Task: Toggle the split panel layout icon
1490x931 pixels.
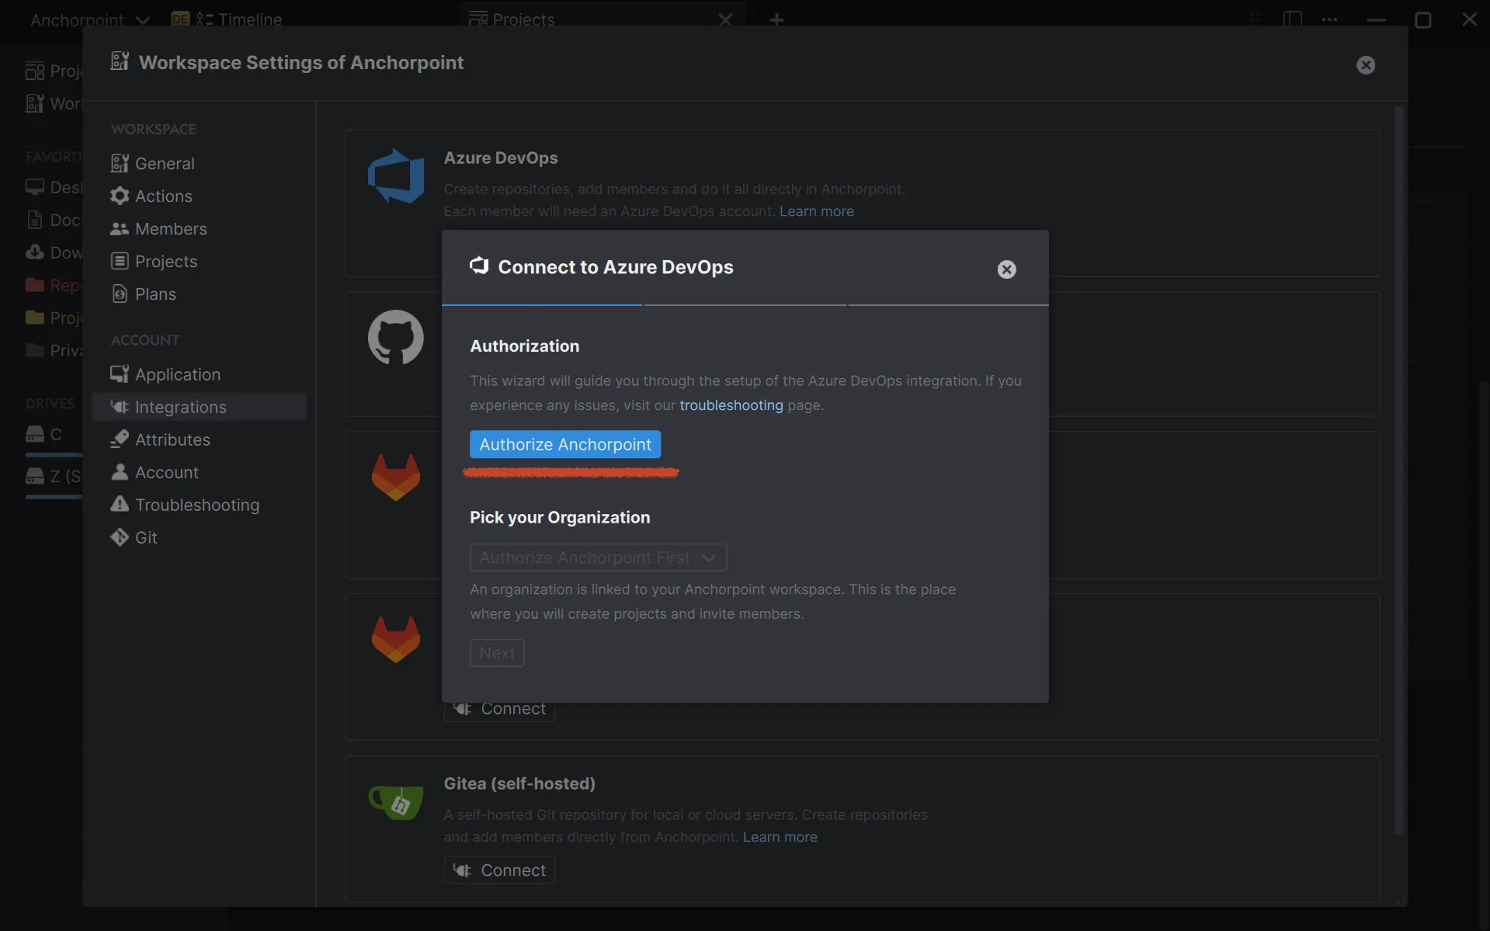Action: [x=1292, y=19]
